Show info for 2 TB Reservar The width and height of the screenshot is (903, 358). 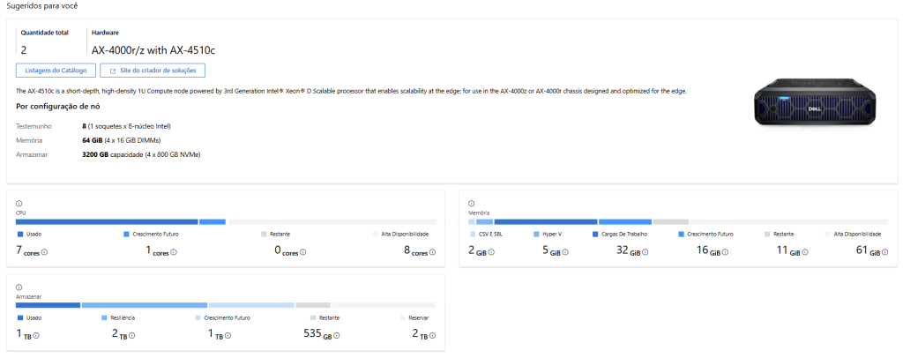[x=432, y=336]
